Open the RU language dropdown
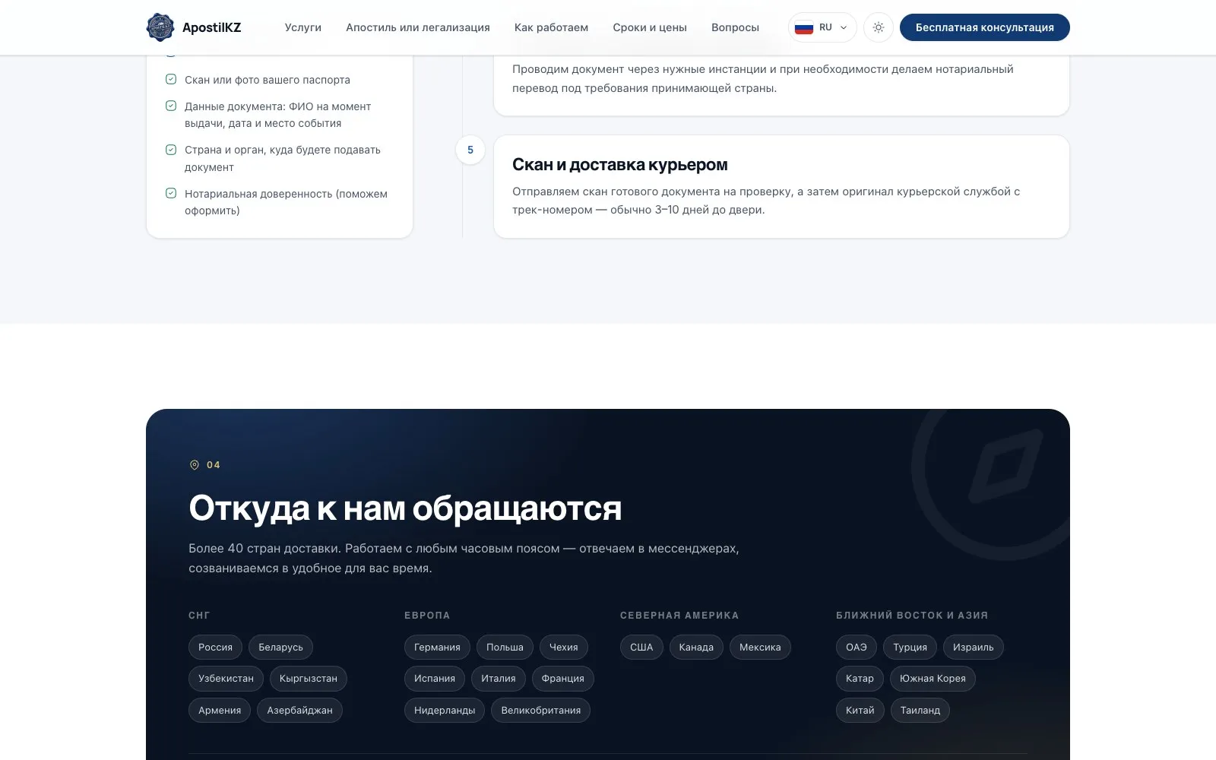1216x760 pixels. 822,27
